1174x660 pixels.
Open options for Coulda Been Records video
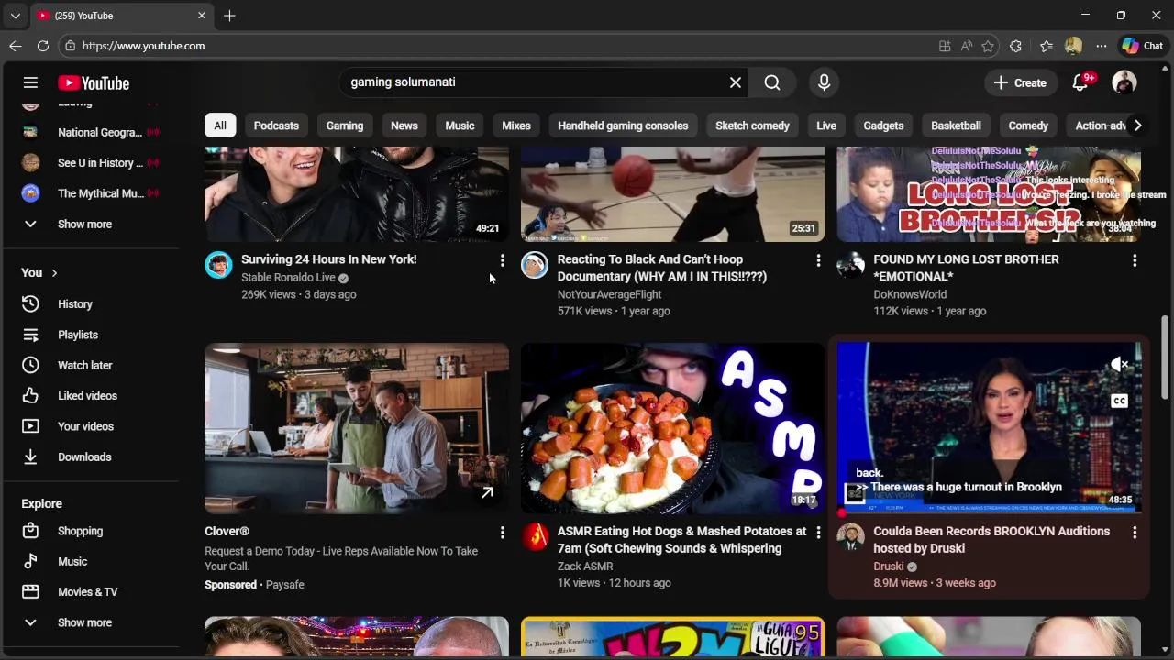1135,532
